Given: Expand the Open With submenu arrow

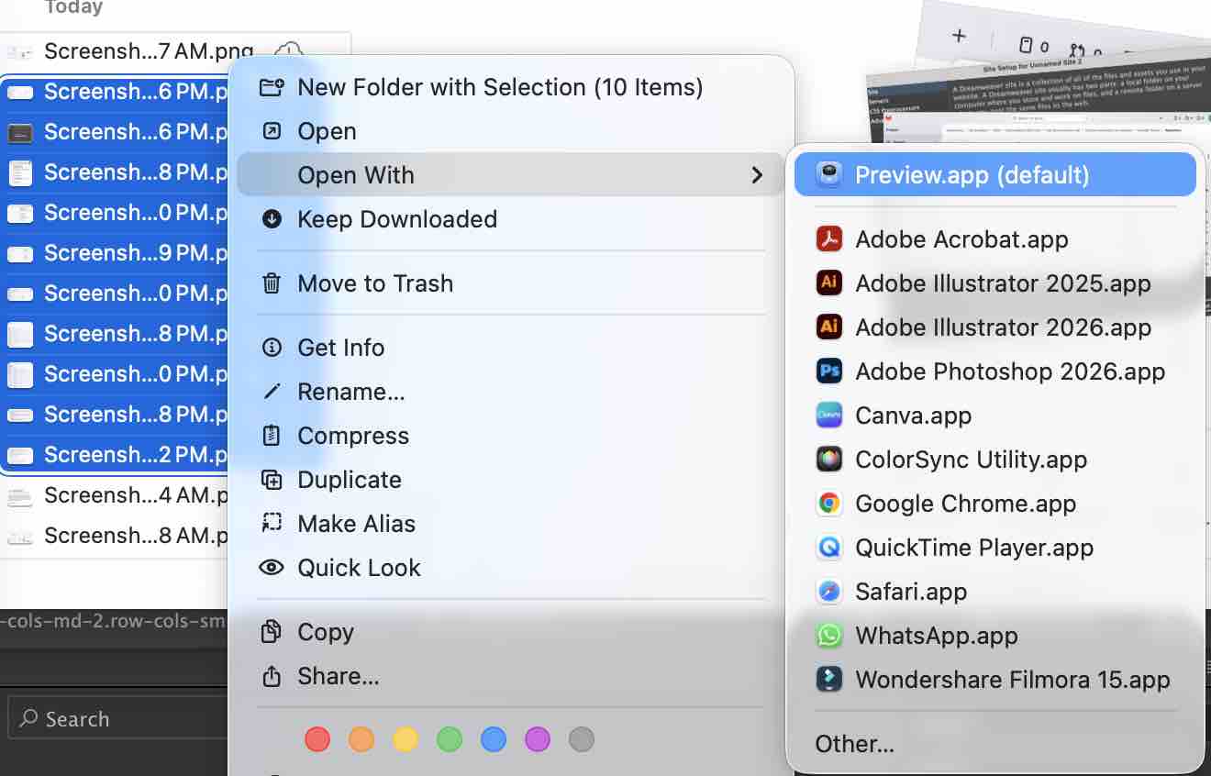Looking at the screenshot, I should coord(757,175).
